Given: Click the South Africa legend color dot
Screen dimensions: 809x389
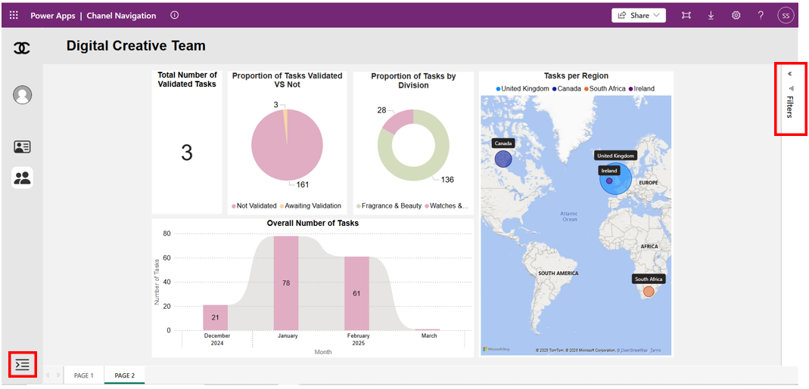Looking at the screenshot, I should (585, 88).
